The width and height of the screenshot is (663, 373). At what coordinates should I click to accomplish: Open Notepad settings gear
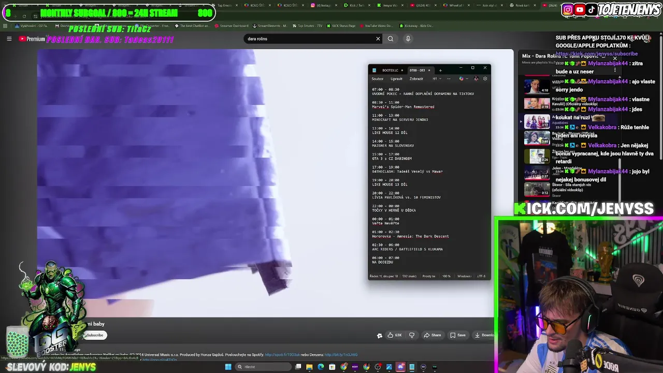[485, 79]
